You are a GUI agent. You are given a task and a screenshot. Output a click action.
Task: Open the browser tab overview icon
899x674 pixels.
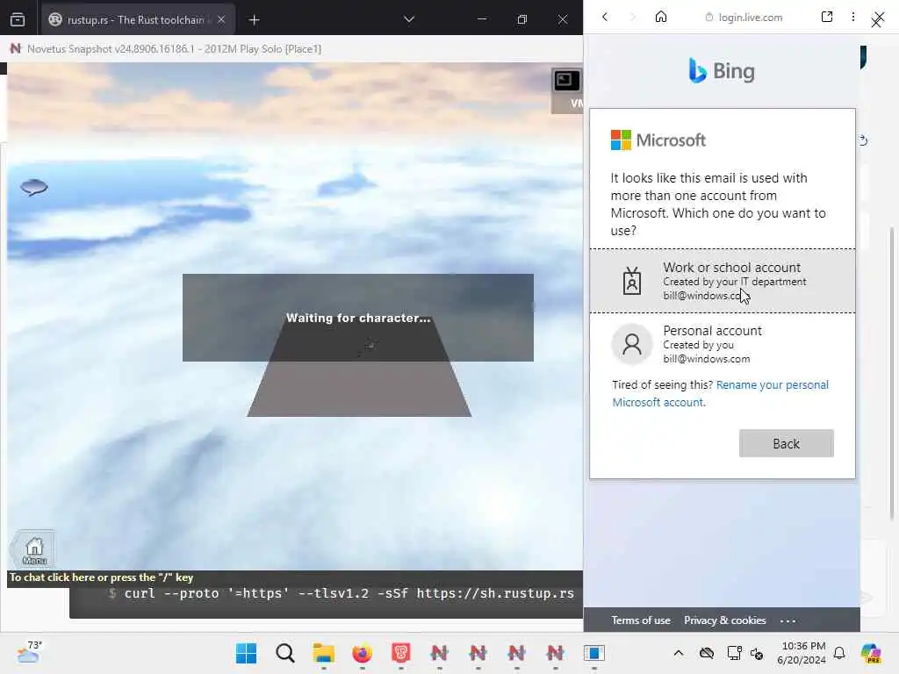18,19
